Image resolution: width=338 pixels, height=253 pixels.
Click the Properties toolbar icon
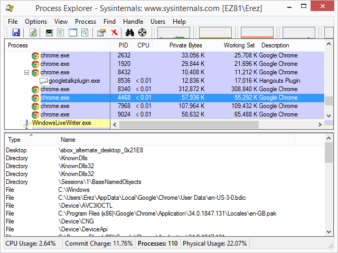[x=100, y=33]
